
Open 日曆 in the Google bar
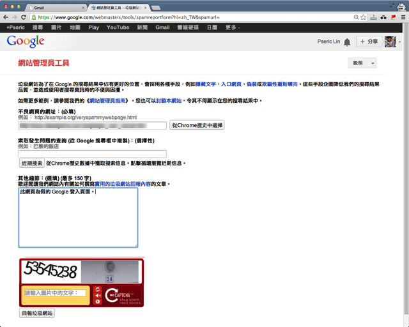click(x=212, y=27)
